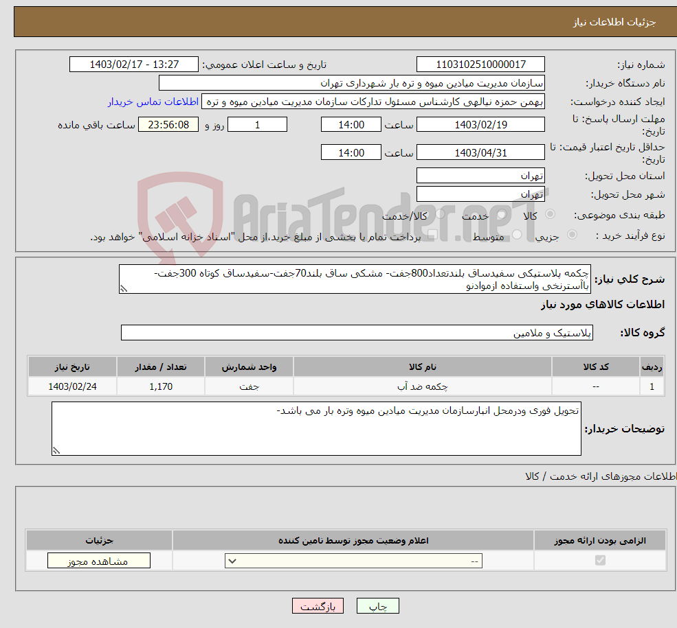
Task: Click the unit cell جفت
Action: 249,386
